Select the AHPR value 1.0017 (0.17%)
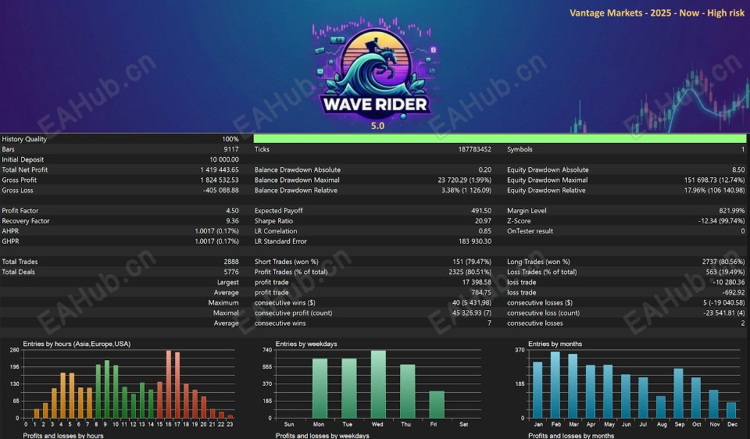The width and height of the screenshot is (750, 439). pyautogui.click(x=216, y=231)
